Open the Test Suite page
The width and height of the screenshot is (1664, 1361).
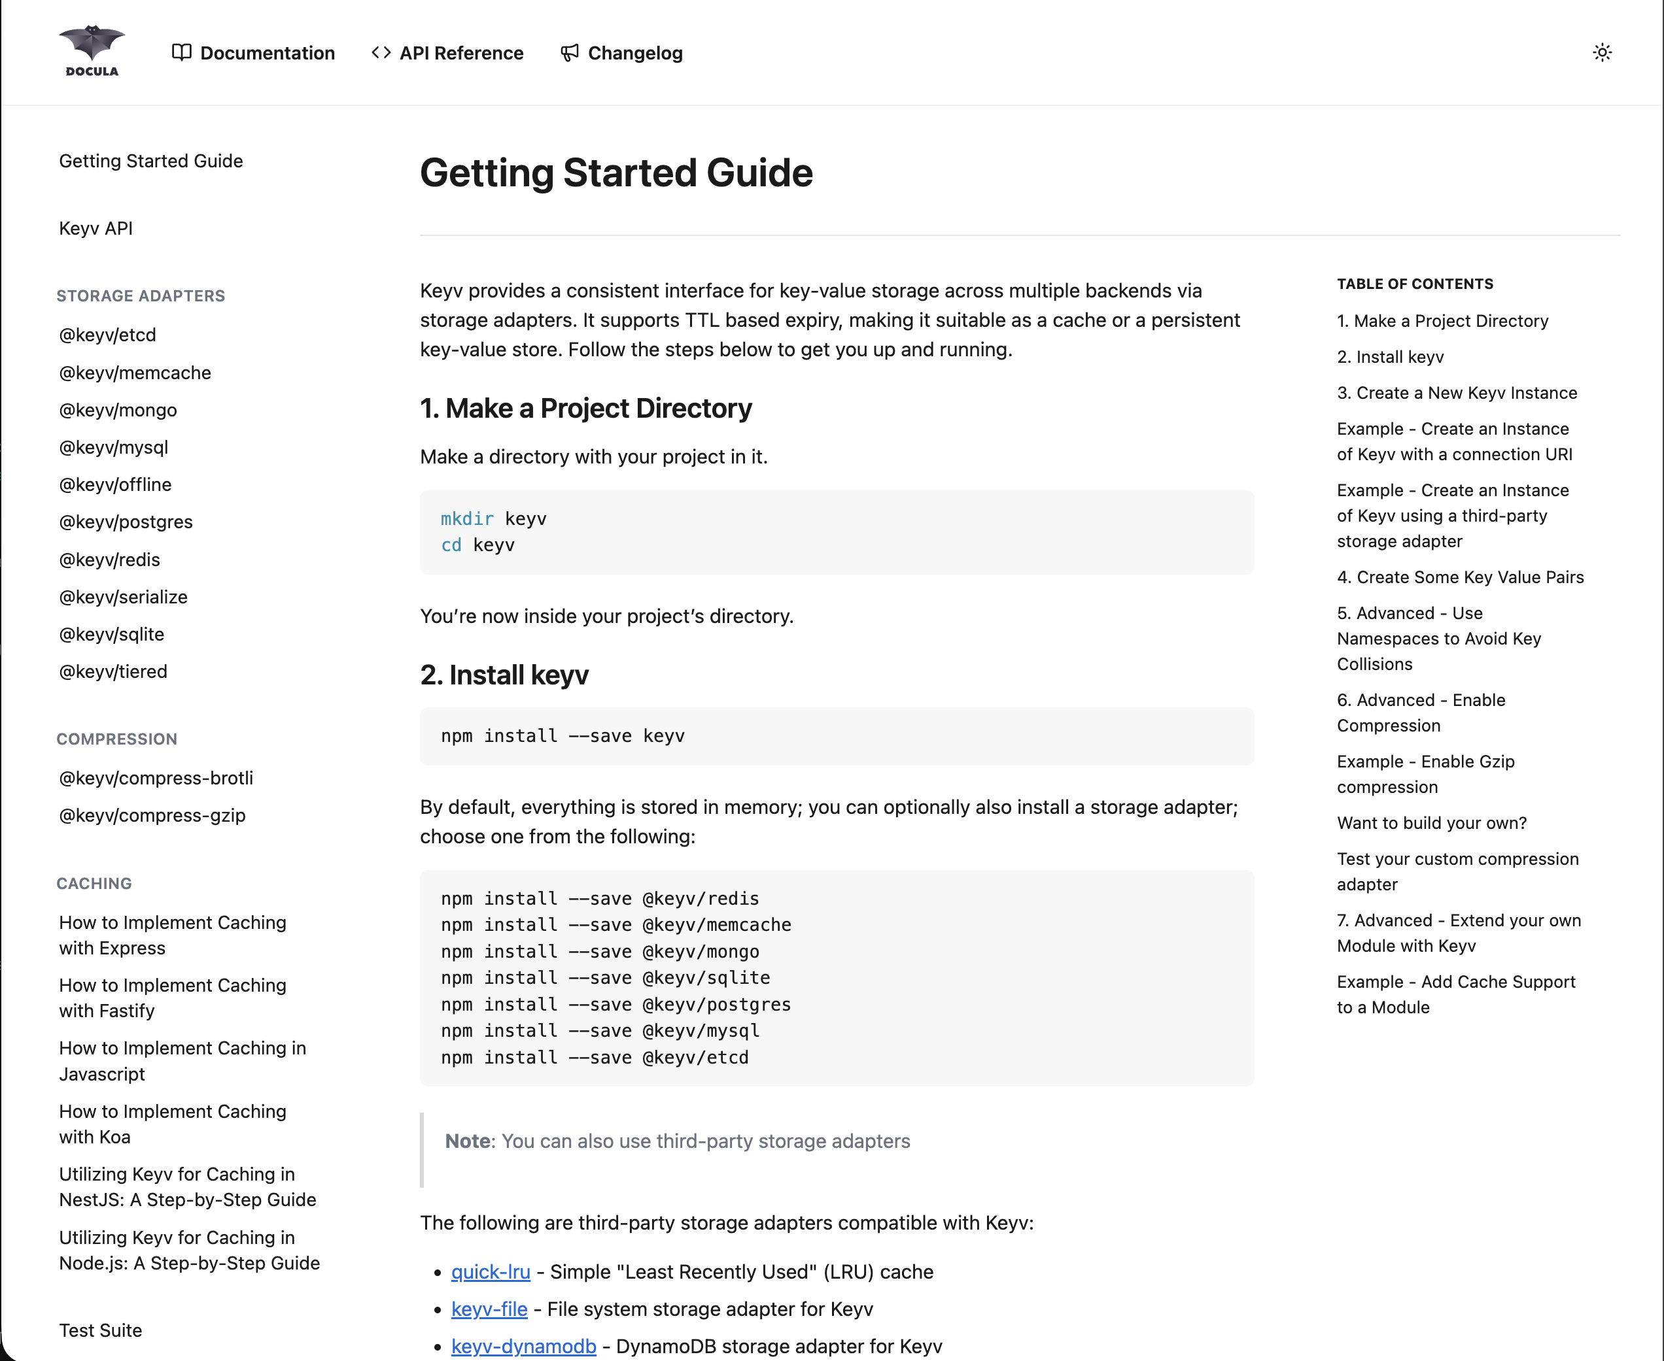[x=101, y=1330]
